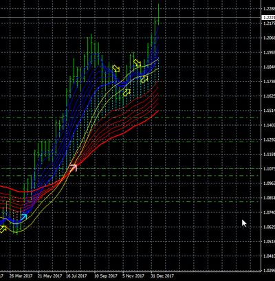
Task: Select the yellow arrow partly cut off beside the cyan arrow
Action: pyautogui.click(x=3, y=229)
